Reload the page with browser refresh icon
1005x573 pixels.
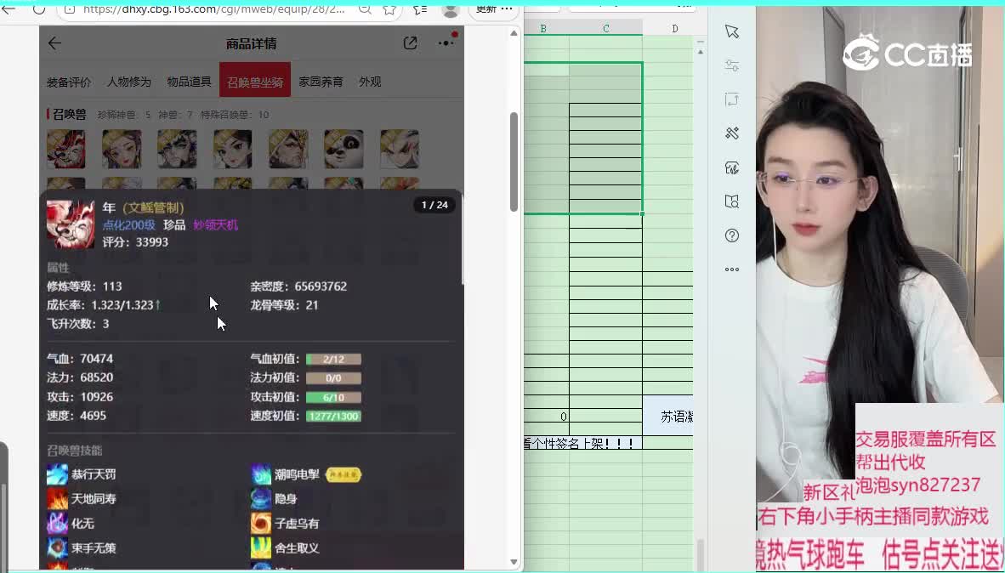coord(39,9)
